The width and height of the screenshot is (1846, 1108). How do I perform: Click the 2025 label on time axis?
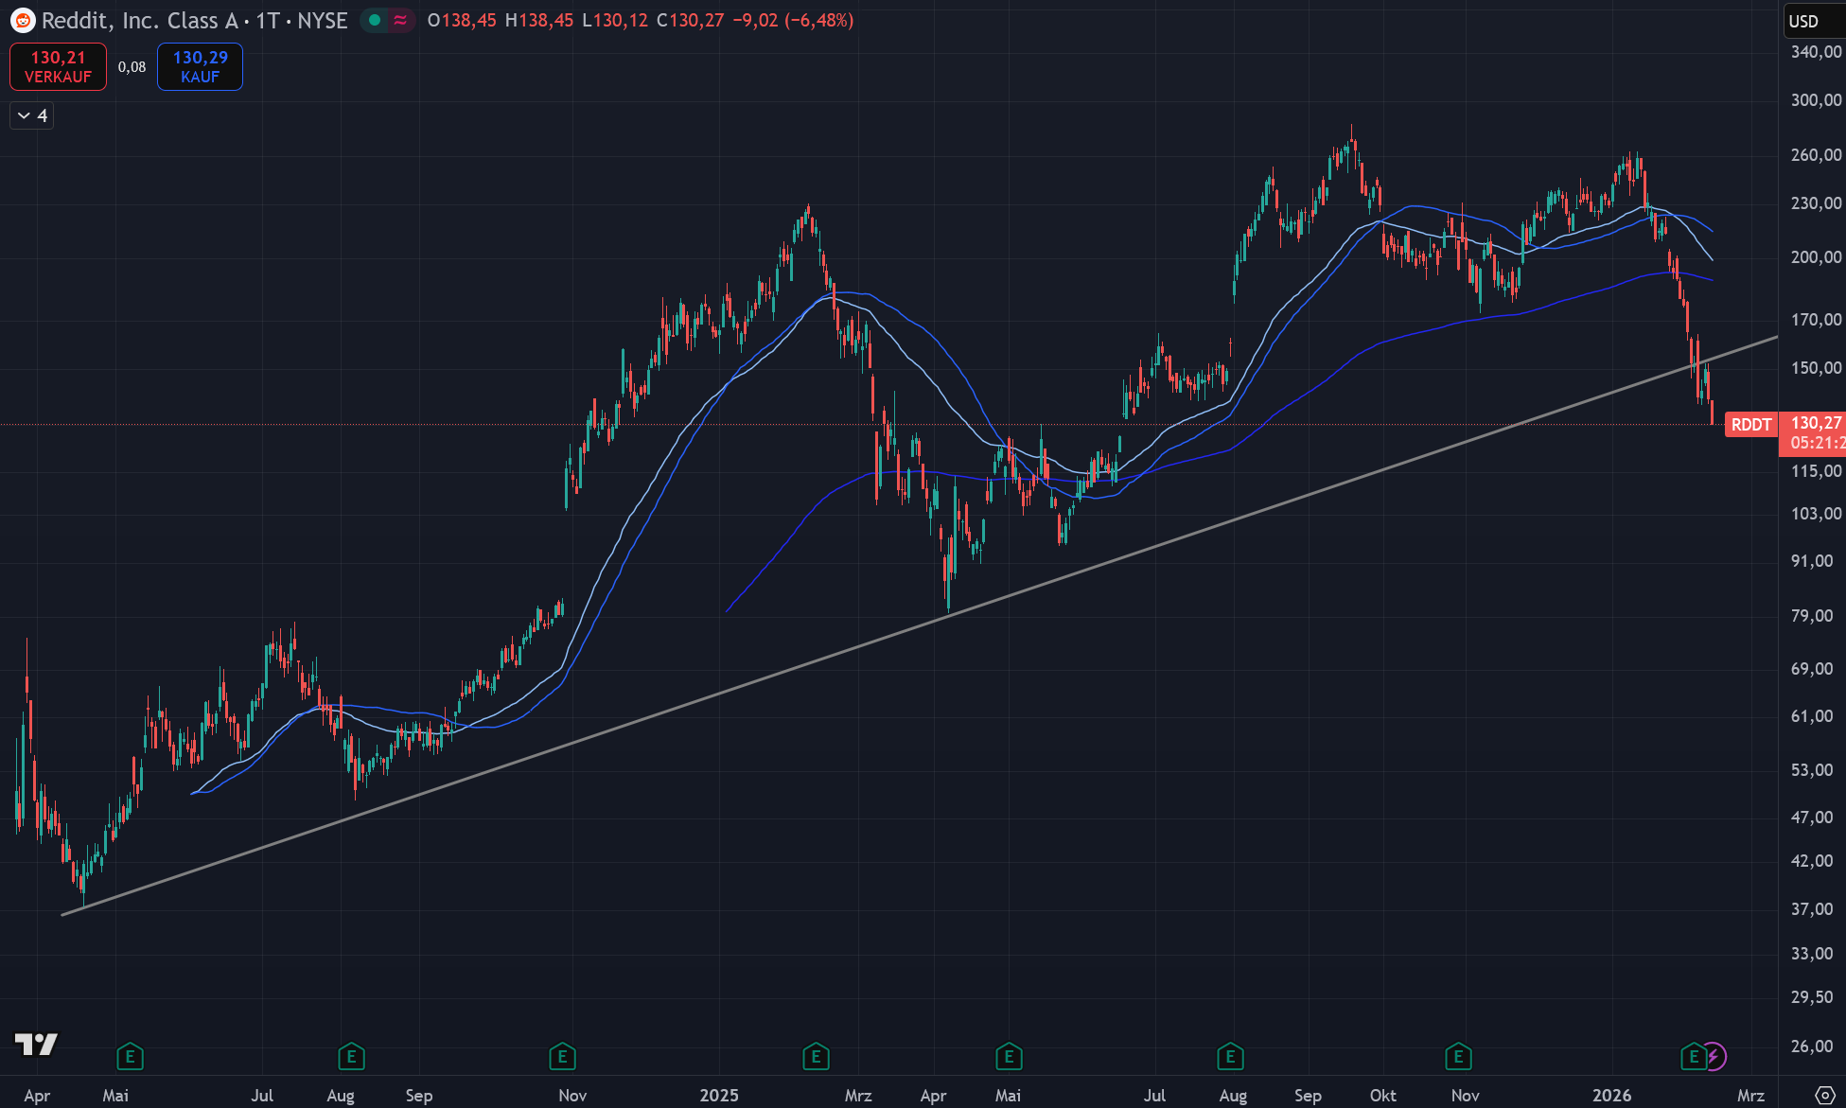(719, 1095)
